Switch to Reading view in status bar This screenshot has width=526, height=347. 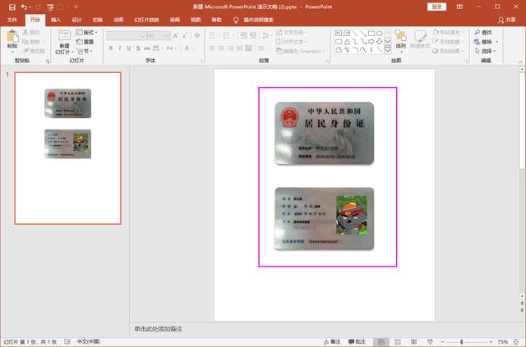pyautogui.click(x=413, y=341)
